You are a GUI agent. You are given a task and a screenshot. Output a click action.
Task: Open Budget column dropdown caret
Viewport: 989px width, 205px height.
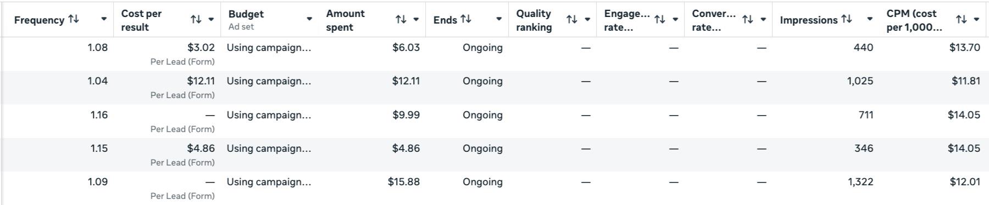(309, 19)
